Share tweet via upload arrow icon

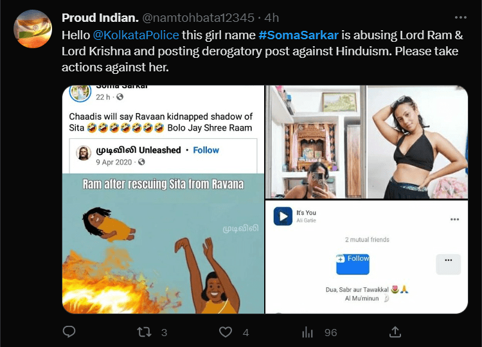click(395, 332)
